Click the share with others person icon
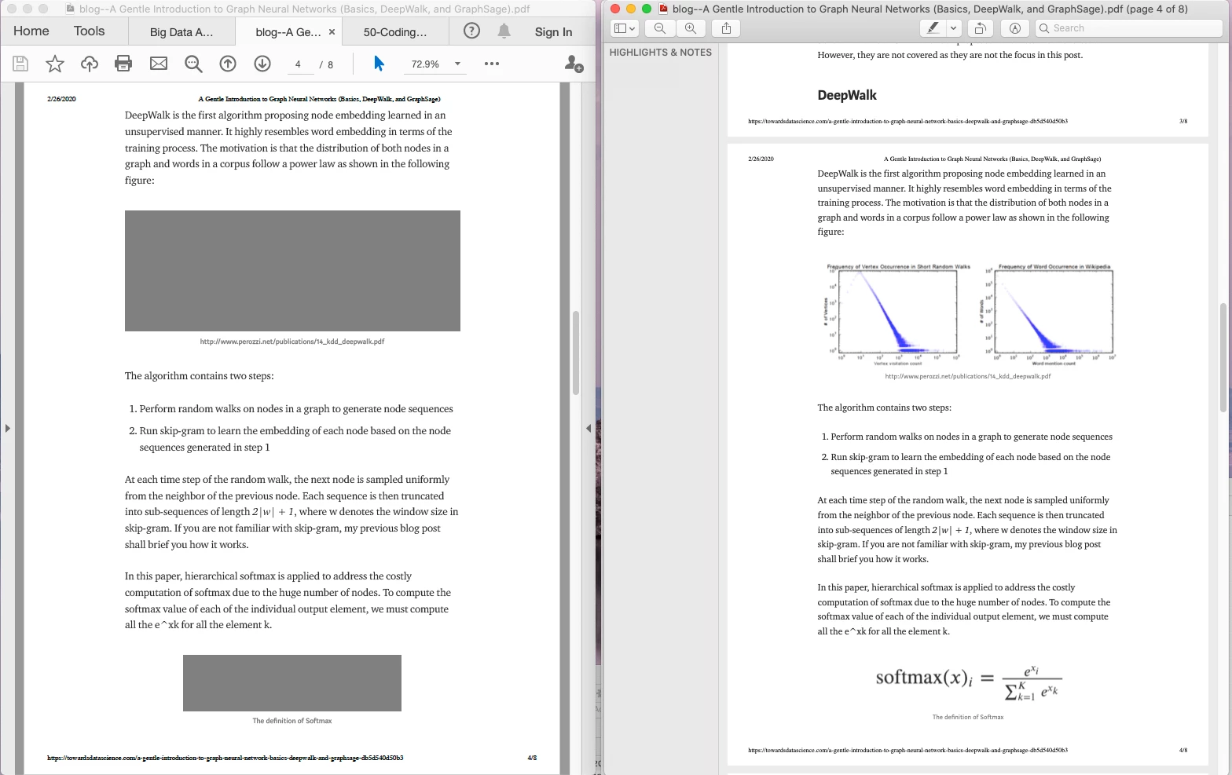The image size is (1232, 775). [x=574, y=64]
